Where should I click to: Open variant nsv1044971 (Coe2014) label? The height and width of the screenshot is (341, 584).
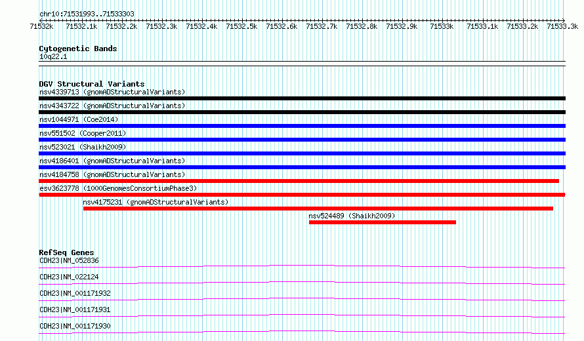point(79,119)
